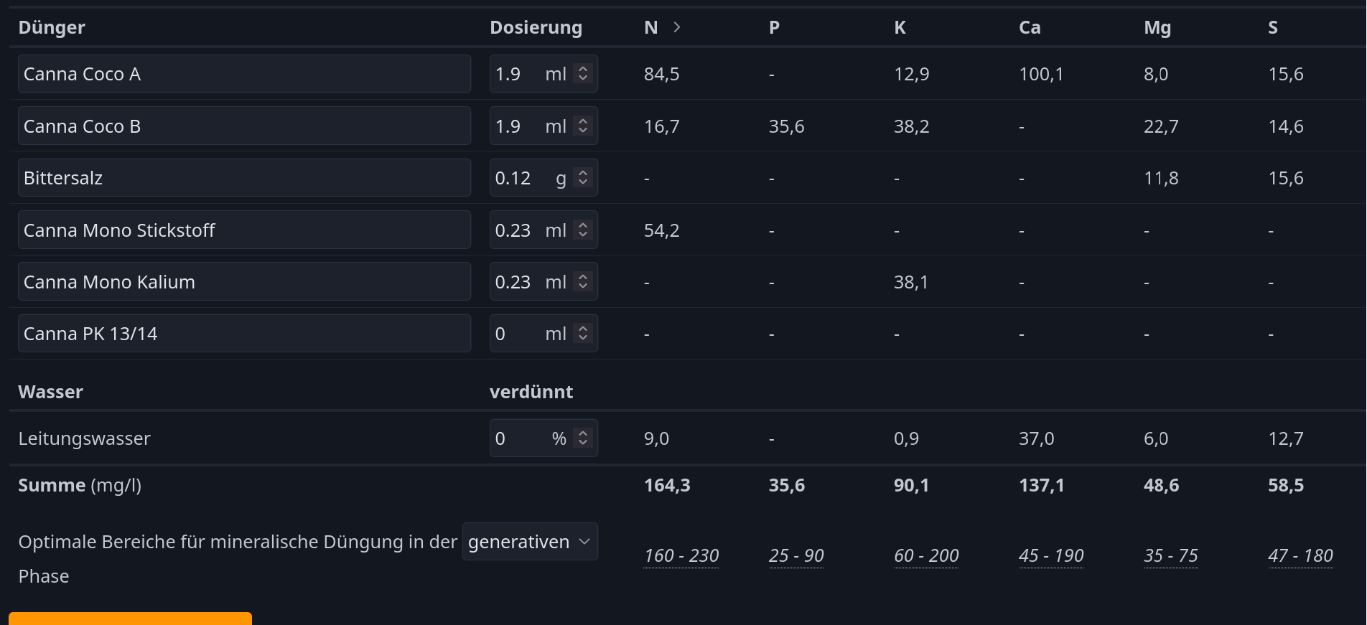Click the Canna Coco B dosage stepper arrows
This screenshot has height=625, width=1367.
click(583, 126)
